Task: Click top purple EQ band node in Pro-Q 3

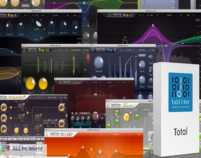Action: coord(153,25)
